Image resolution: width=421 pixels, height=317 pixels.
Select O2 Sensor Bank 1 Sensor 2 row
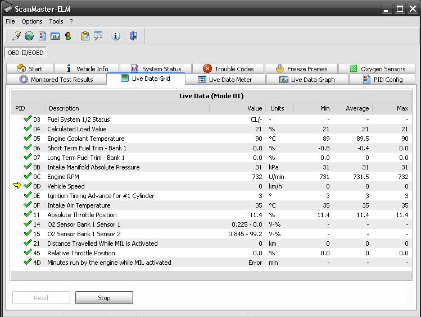[211, 234]
